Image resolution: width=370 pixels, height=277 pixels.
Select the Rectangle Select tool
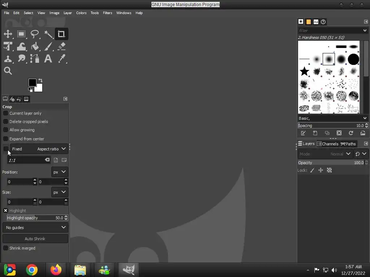point(21,34)
